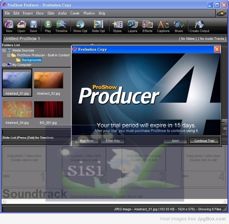The width and height of the screenshot is (229, 224).
Task: Open Slide Opt from the toolbar
Action: coord(98,26)
